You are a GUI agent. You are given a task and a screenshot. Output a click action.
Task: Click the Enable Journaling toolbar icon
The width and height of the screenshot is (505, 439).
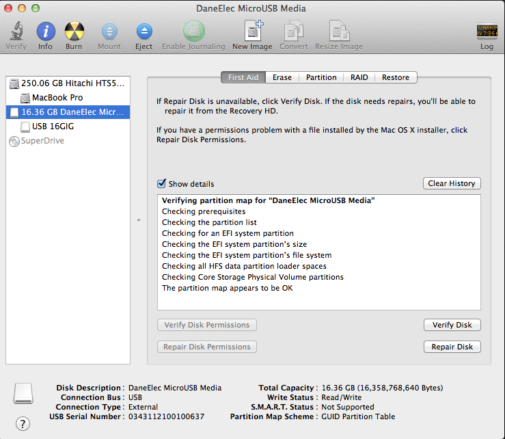pyautogui.click(x=194, y=31)
